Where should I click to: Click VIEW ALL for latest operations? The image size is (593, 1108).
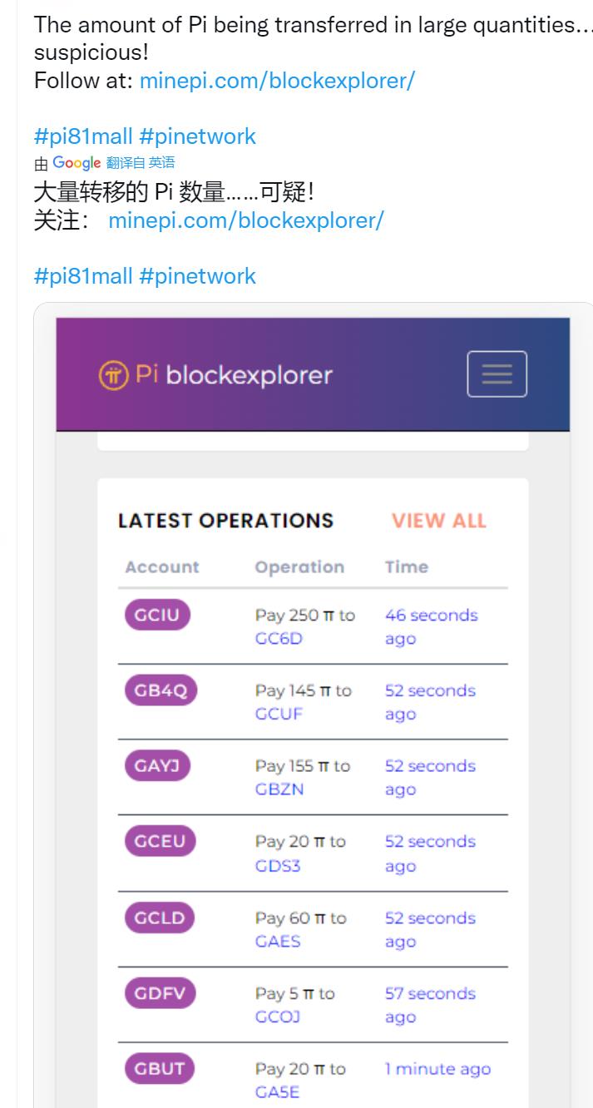point(438,521)
